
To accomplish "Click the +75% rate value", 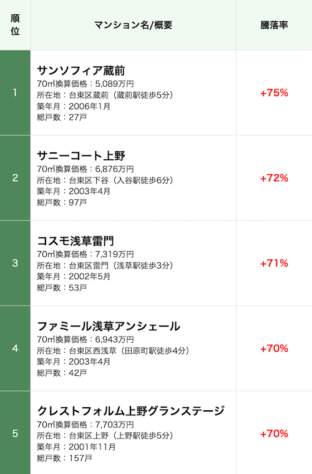I will point(274,93).
